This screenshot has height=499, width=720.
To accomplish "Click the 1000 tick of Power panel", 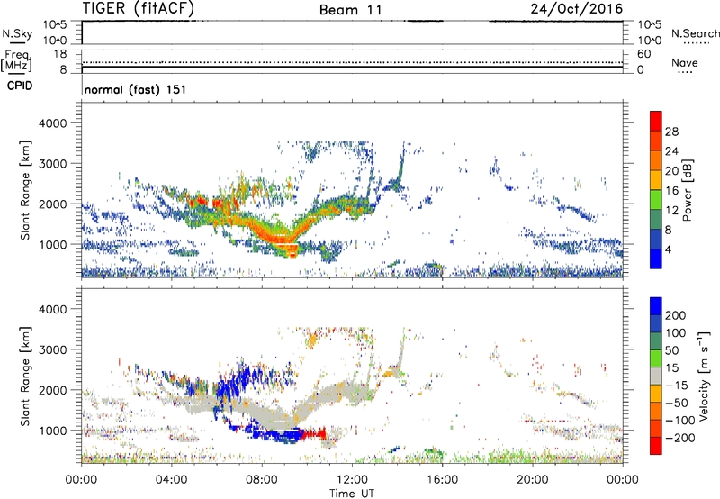I will pyautogui.click(x=53, y=245).
